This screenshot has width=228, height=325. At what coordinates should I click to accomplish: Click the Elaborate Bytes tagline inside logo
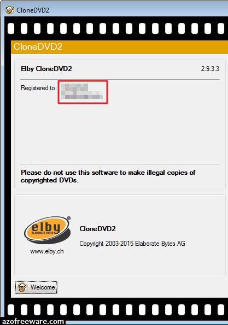point(42,233)
